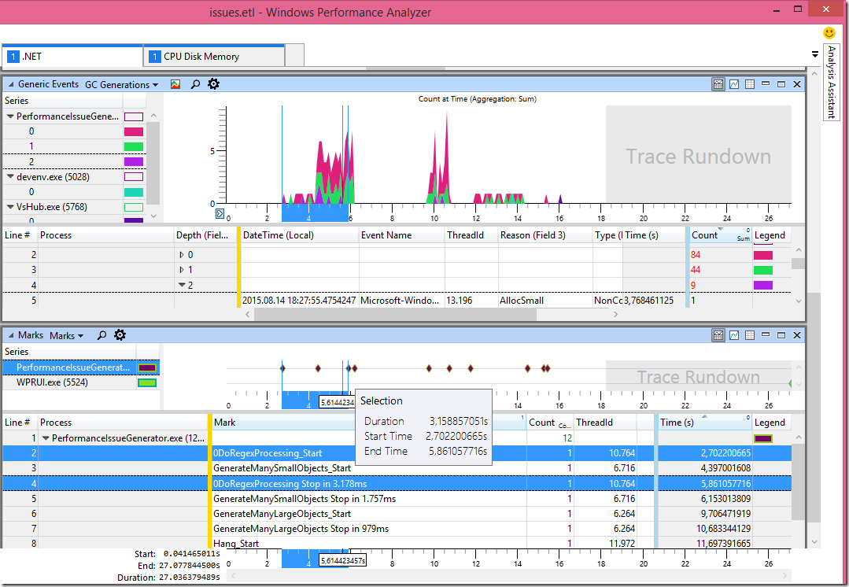Toggle devenv.exe series color box

[134, 176]
